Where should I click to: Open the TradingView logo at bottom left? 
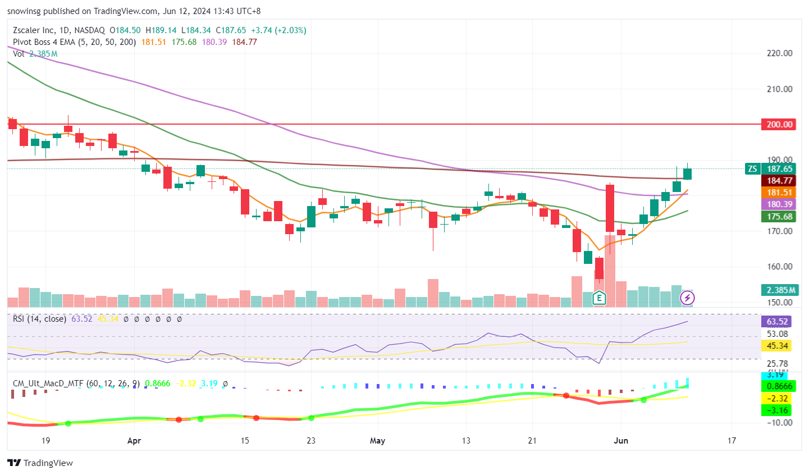point(40,463)
